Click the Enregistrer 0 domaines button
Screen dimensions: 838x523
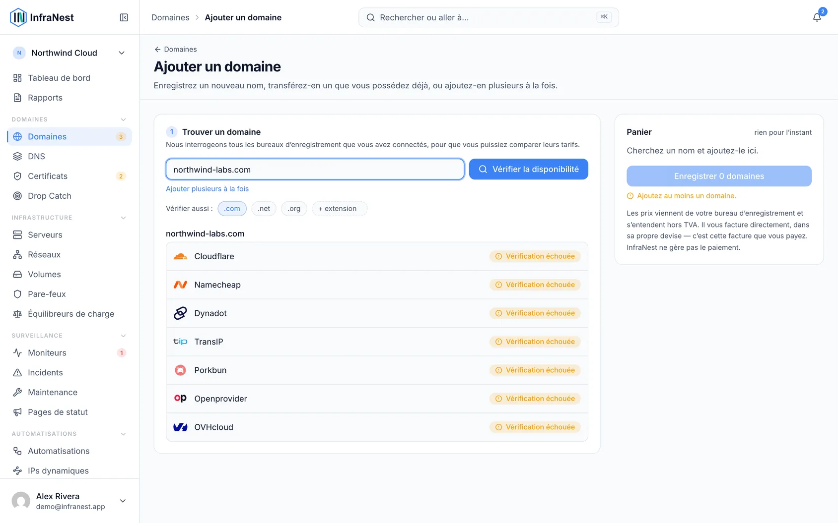point(719,176)
